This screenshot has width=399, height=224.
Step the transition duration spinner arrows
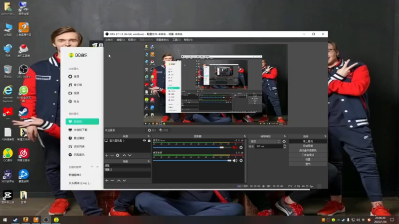pyautogui.click(x=284, y=146)
